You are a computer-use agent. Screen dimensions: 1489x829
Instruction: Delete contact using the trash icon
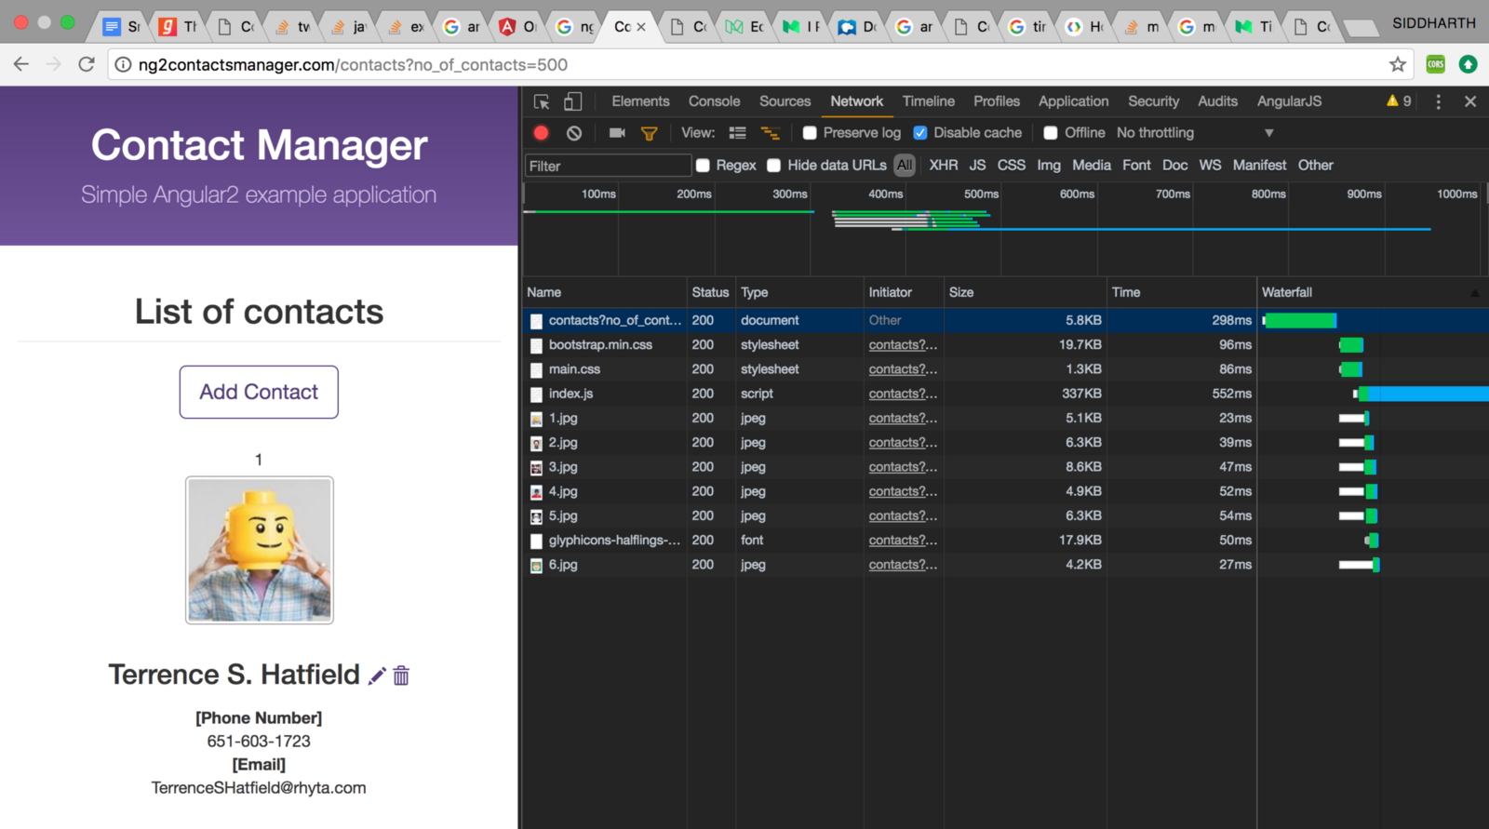pos(401,676)
